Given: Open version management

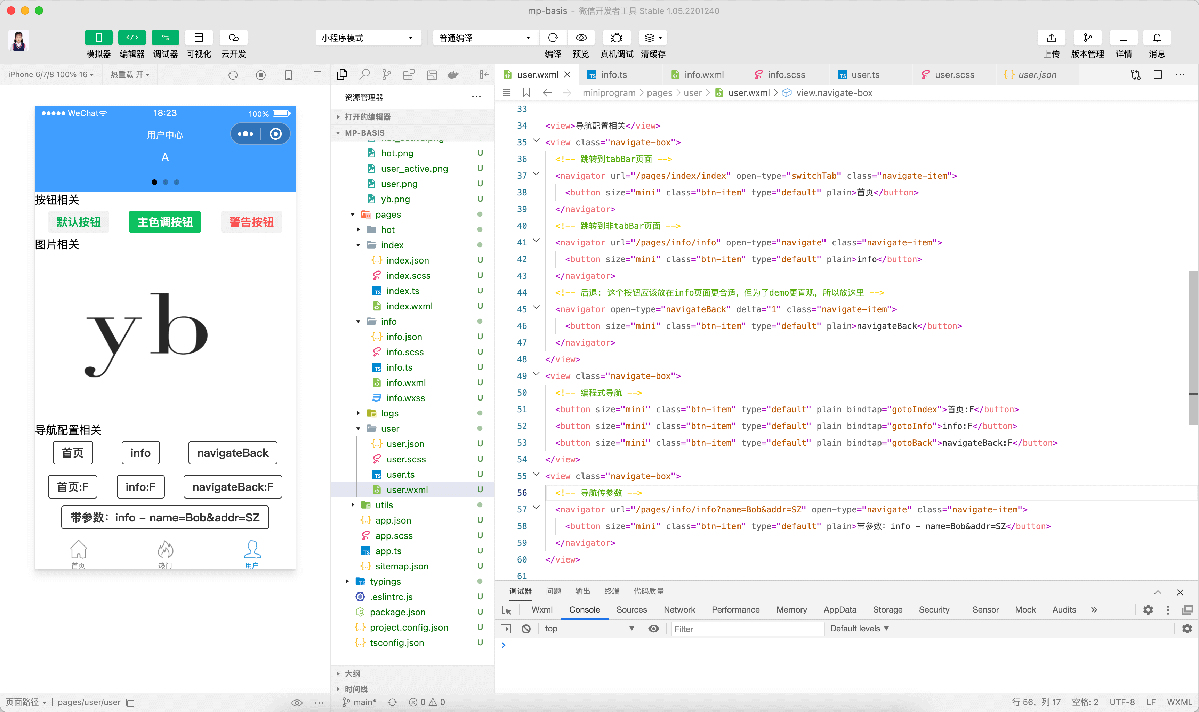Looking at the screenshot, I should [x=1087, y=38].
